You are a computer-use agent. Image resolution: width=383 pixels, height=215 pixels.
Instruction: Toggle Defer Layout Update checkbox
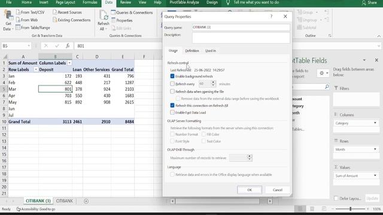click(x=336, y=198)
